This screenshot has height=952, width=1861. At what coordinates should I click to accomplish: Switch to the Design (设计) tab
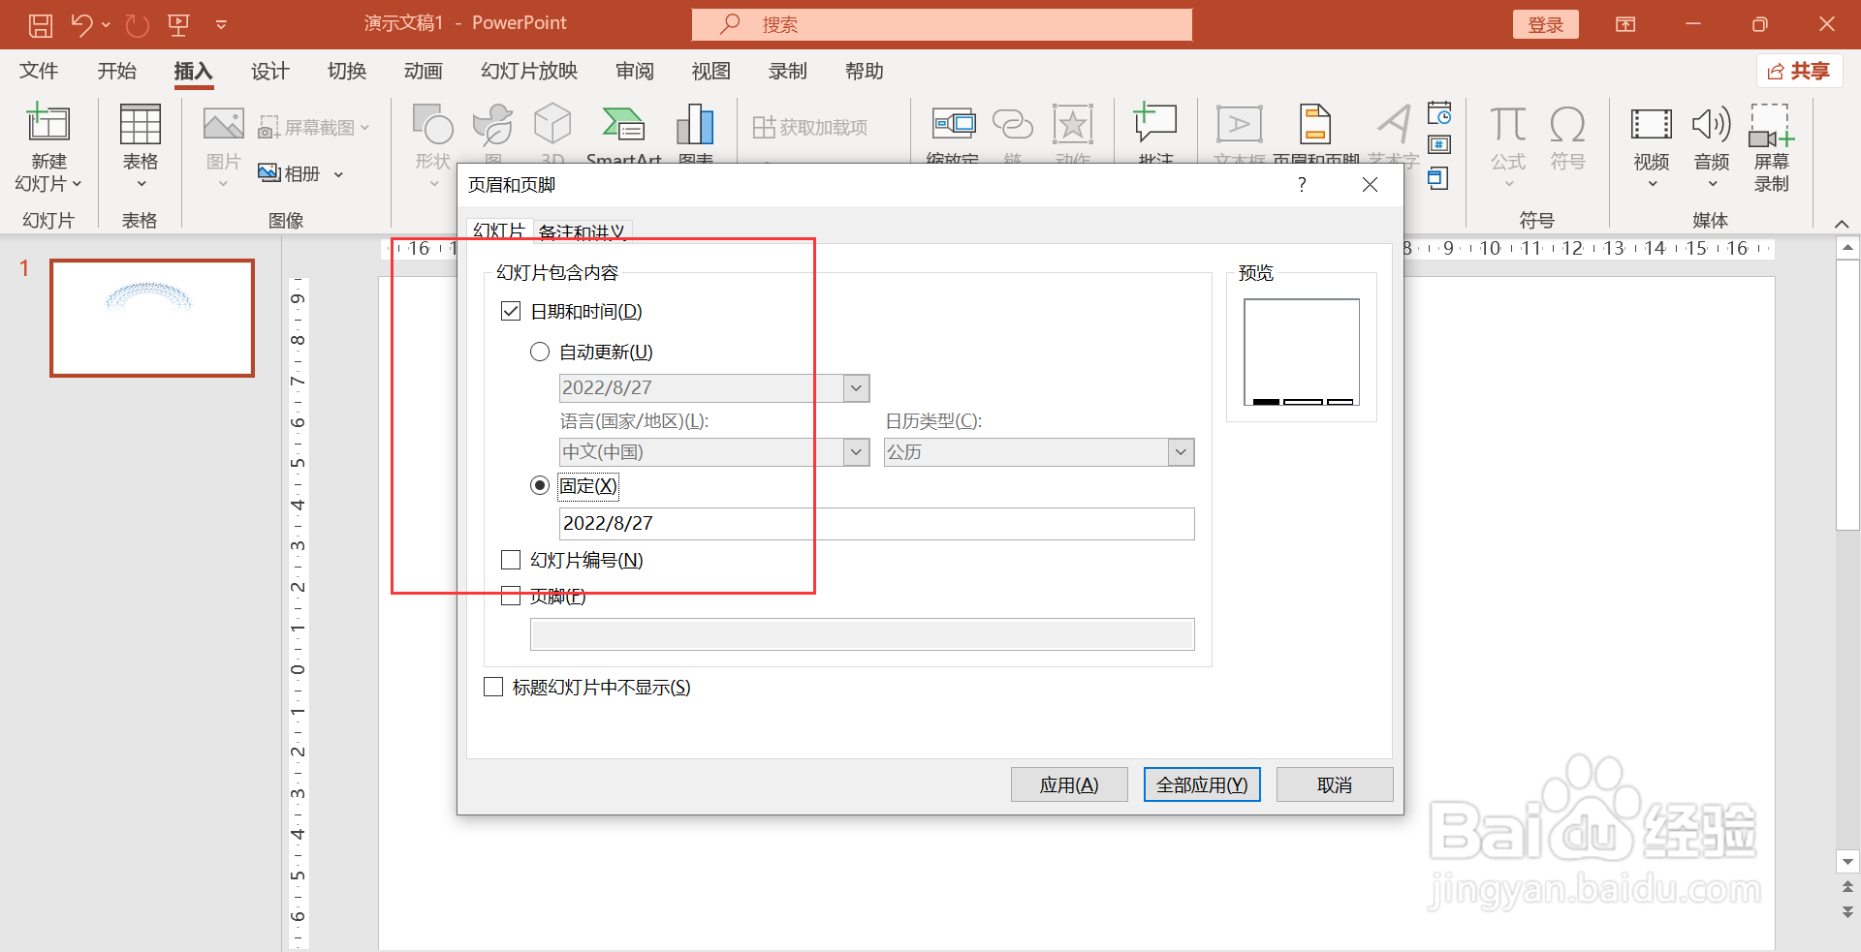coord(269,71)
